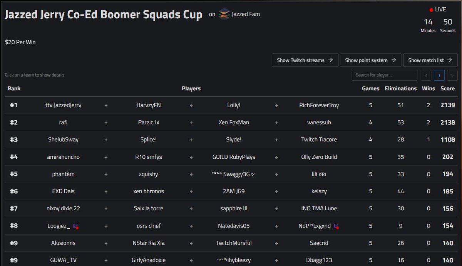The height and width of the screenshot is (266, 462).
Task: Expand rank #4 team amirahuncho row
Action: tap(231, 157)
